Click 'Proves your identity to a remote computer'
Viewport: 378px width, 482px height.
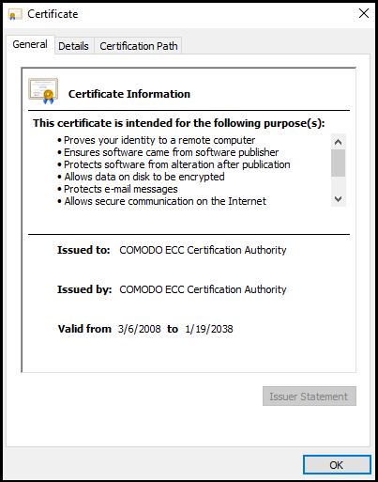tap(159, 140)
